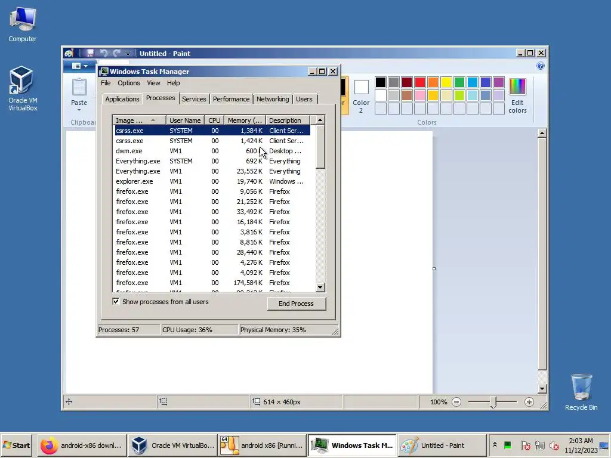This screenshot has width=611, height=458.
Task: Switch to the Firefox android-x86 download taskbar item
Action: click(x=82, y=445)
